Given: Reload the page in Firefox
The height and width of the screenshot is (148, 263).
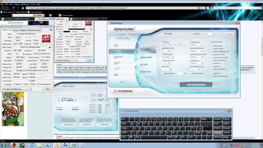Looking at the screenshot, I should [14, 8].
